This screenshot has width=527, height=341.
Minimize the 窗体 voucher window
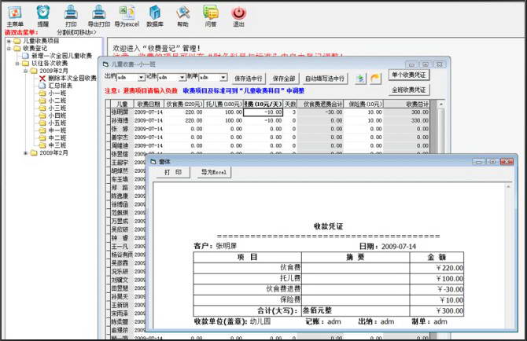point(478,162)
